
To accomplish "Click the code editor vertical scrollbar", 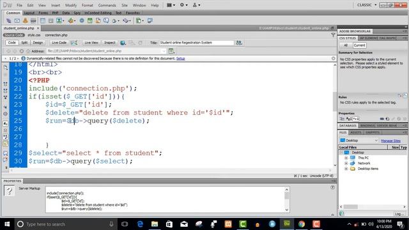I will point(335,102).
